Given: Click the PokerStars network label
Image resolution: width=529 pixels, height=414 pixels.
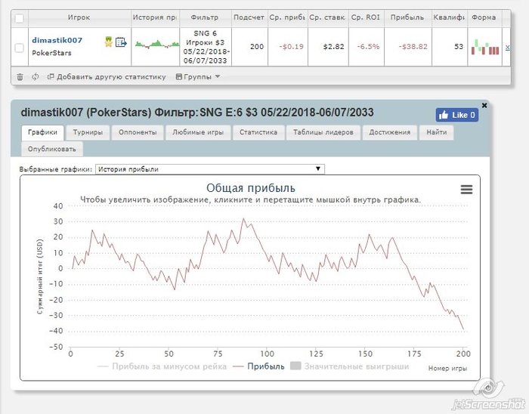Looking at the screenshot, I should click(51, 53).
